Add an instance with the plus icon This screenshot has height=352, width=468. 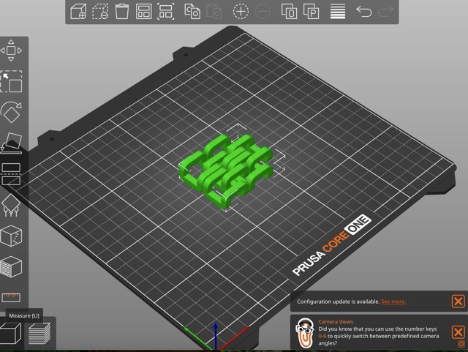(241, 11)
